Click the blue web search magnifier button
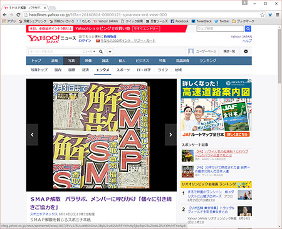 [248, 29]
